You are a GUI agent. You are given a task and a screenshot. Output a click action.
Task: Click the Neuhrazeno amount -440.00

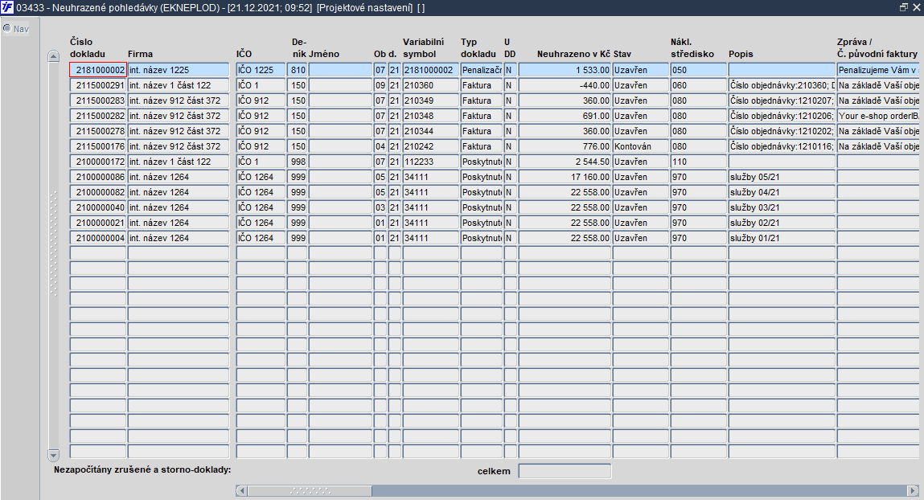click(x=565, y=85)
